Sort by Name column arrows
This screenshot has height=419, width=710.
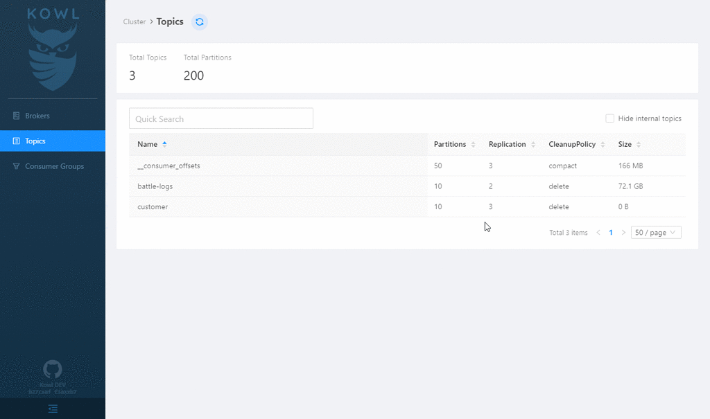click(164, 144)
